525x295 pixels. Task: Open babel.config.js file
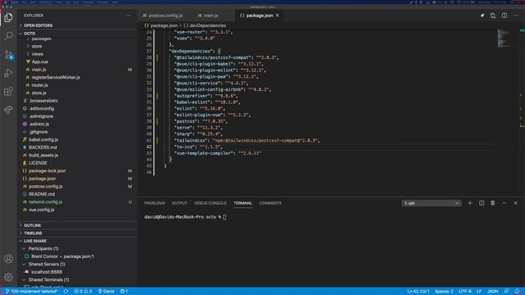point(43,139)
